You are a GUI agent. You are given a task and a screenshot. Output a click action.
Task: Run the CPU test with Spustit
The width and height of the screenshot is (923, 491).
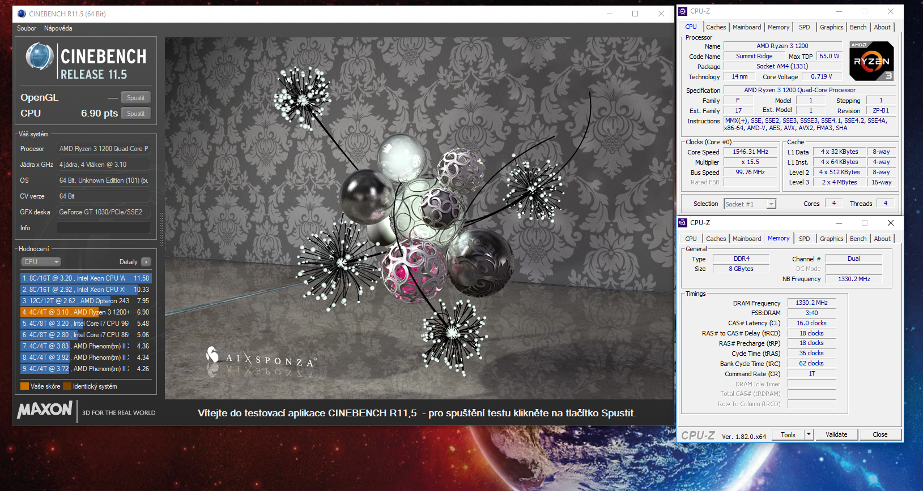point(136,114)
